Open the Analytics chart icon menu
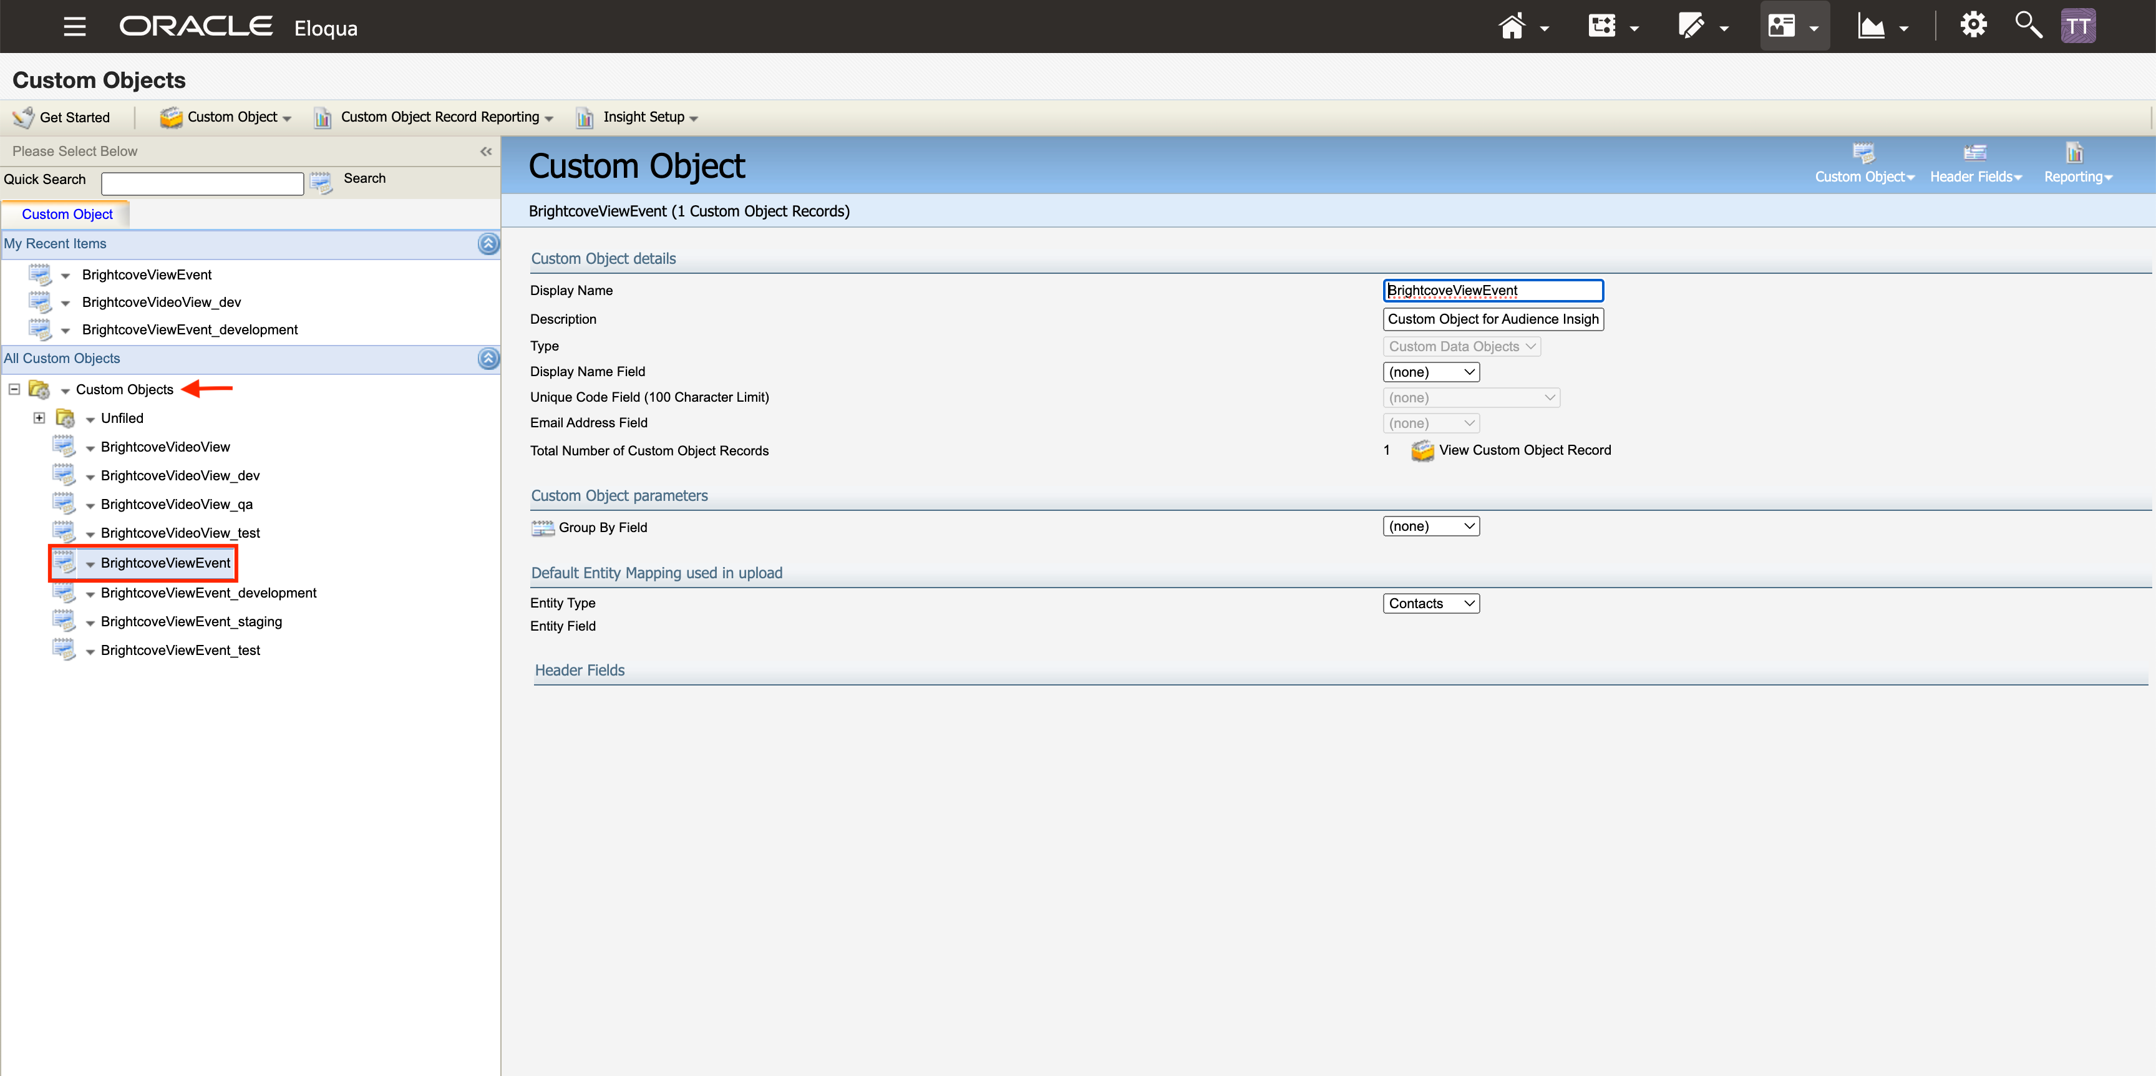This screenshot has width=2156, height=1076. (1872, 27)
